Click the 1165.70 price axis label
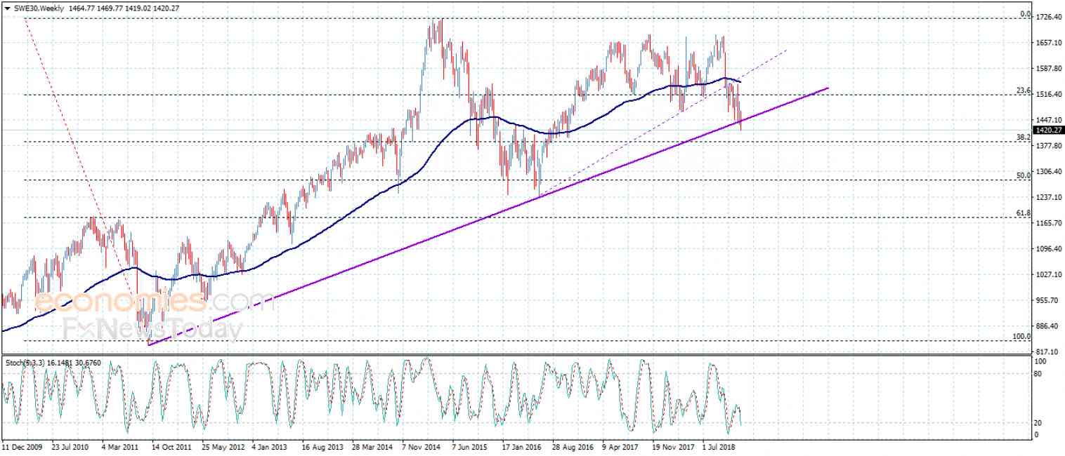The height and width of the screenshot is (456, 1065). (x=1049, y=223)
